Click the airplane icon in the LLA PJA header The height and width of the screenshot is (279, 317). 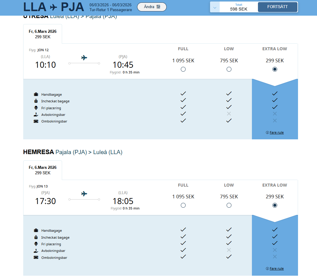click(x=53, y=7)
